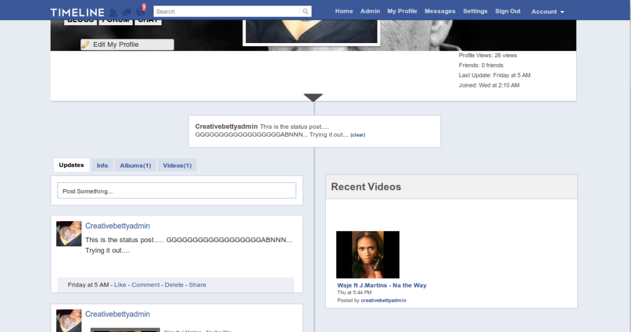This screenshot has height=332, width=631.
Task: Click Sign Out in the navigation bar
Action: point(508,11)
